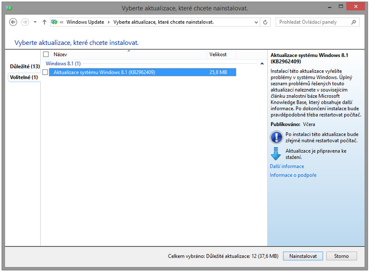370x272 pixels.
Task: Open the recent locations history arrow
Action: coord(35,22)
